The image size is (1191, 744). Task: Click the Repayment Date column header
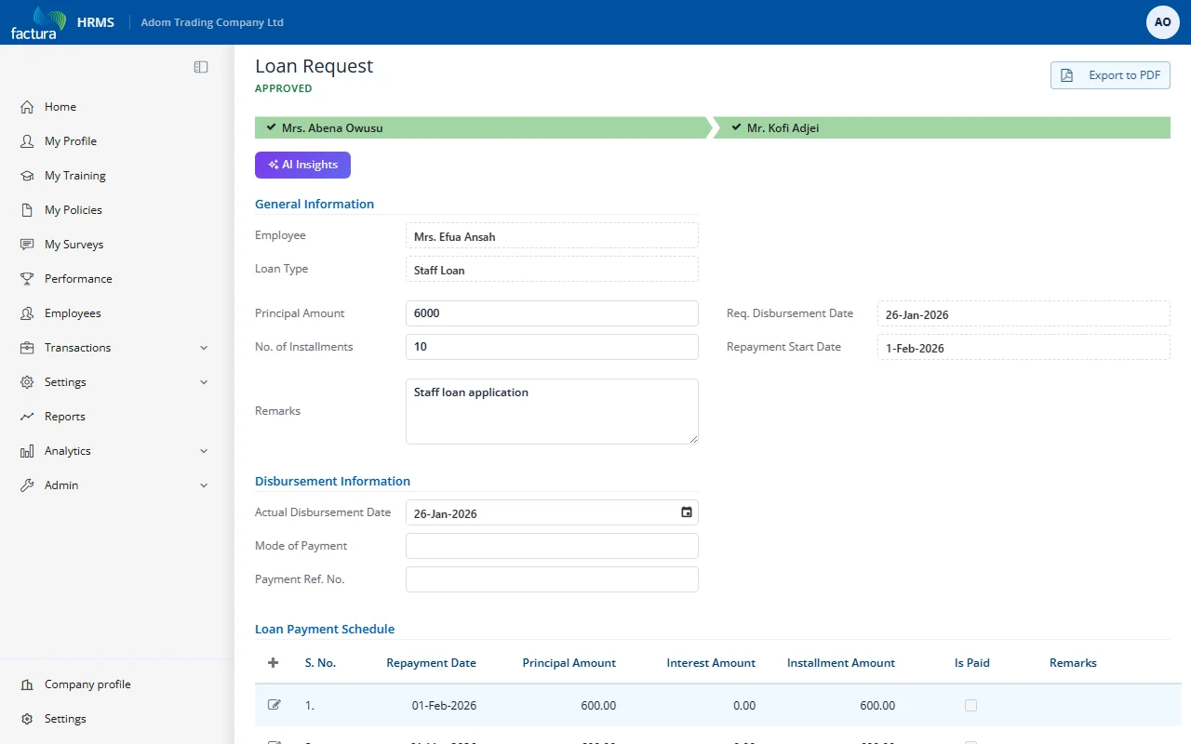[x=431, y=663]
